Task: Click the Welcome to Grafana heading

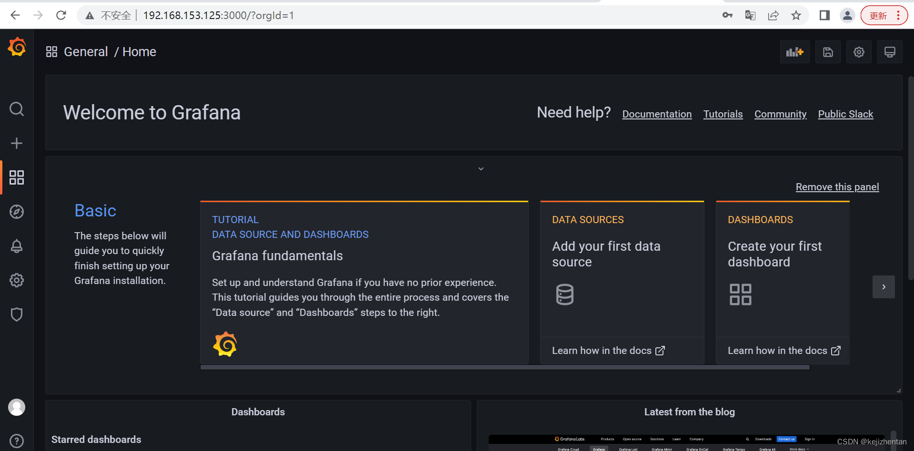Action: point(152,113)
